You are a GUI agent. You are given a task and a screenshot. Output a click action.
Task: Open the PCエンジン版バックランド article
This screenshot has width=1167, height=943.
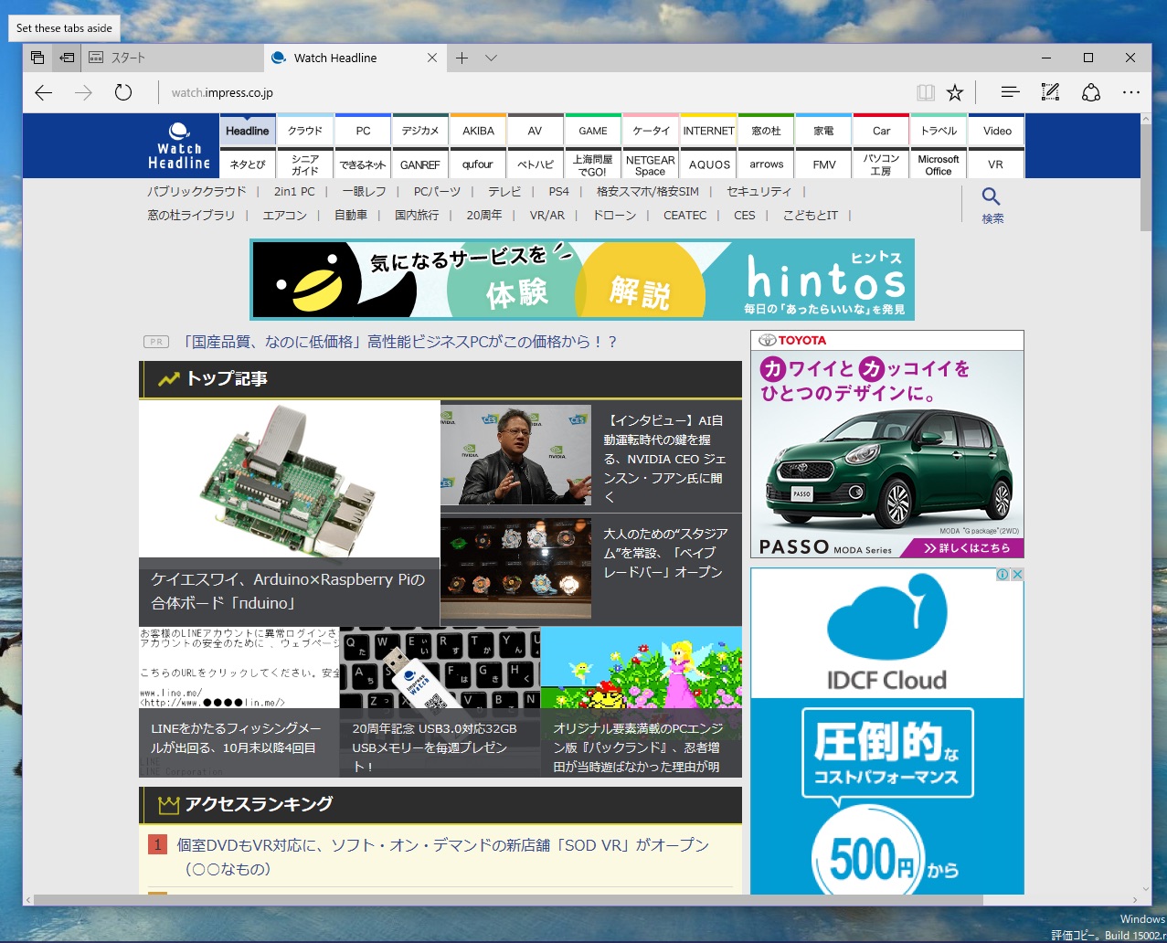[x=641, y=702]
